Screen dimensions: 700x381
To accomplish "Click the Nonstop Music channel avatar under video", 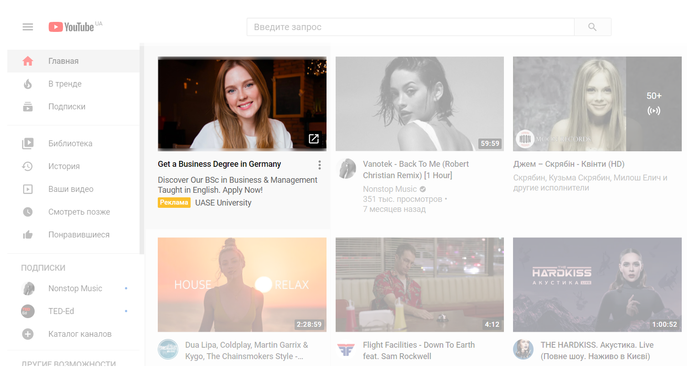I will [x=347, y=169].
